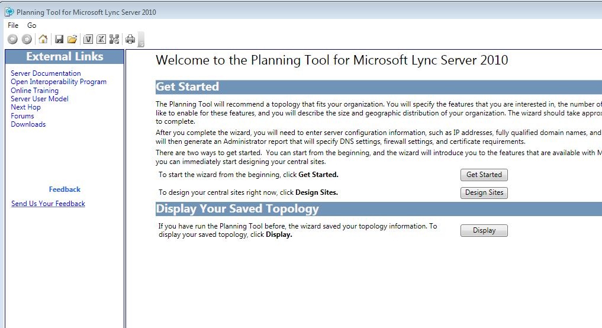Click the topology diagram toolbar icon
The height and width of the screenshot is (328, 602).
point(114,39)
